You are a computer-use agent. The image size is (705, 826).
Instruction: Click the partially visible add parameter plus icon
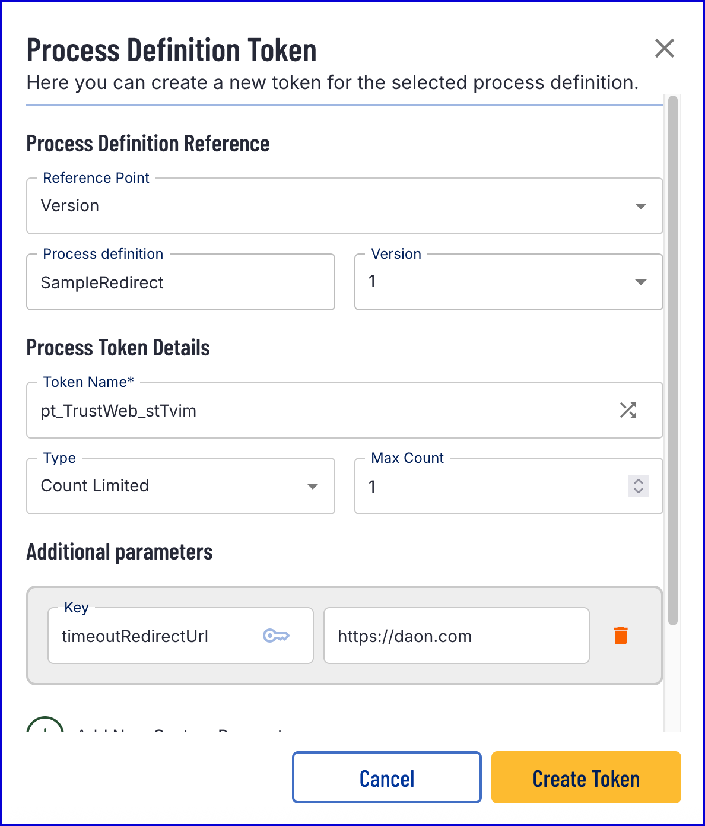coord(45,727)
